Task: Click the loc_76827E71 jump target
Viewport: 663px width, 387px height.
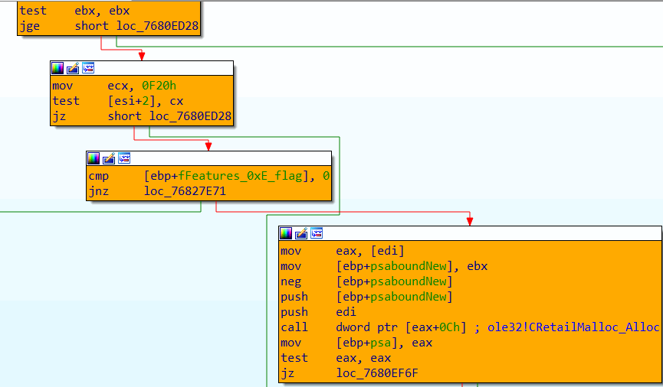Action: (x=185, y=191)
